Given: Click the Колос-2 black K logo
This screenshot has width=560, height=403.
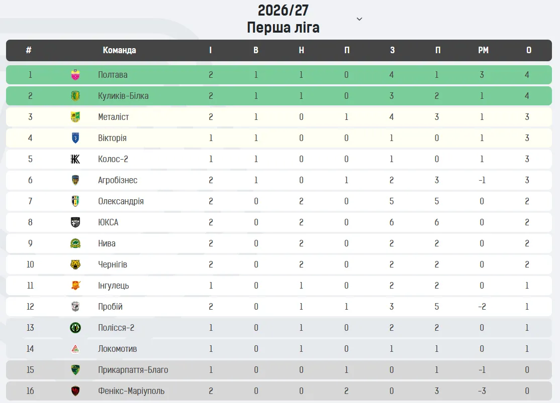Looking at the screenshot, I should pos(75,159).
